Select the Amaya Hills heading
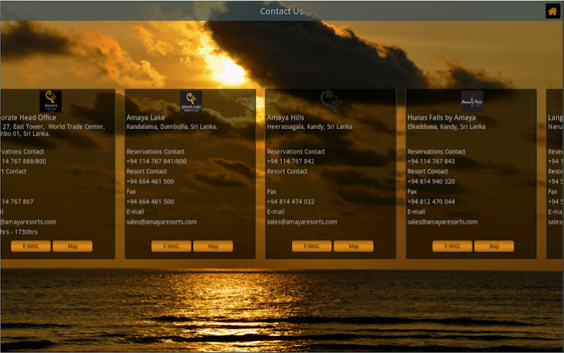The width and height of the screenshot is (564, 353). click(286, 117)
